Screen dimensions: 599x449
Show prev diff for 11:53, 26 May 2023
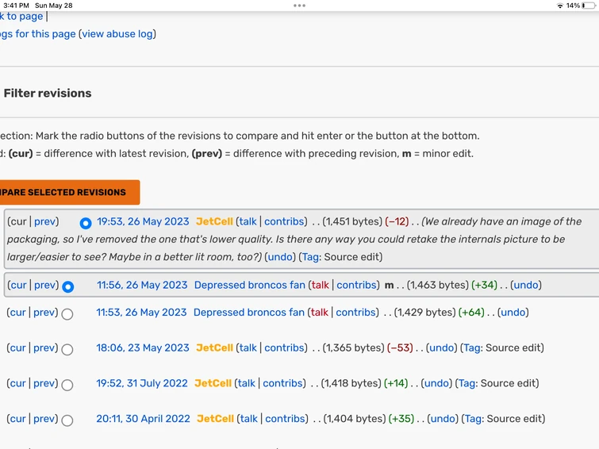pyautogui.click(x=45, y=313)
